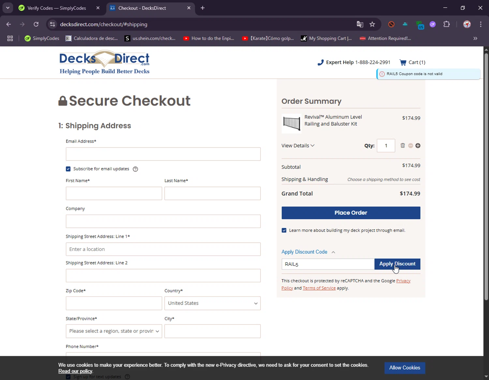Click the discount code field containing RAIL5
The image size is (489, 380).
click(x=328, y=264)
